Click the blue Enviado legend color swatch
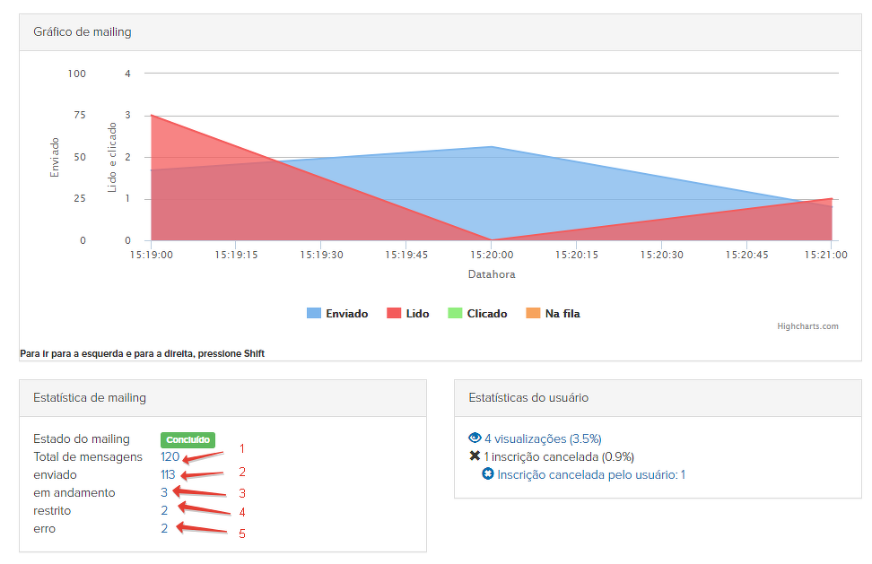Screen dimensions: 872x564 [x=314, y=314]
